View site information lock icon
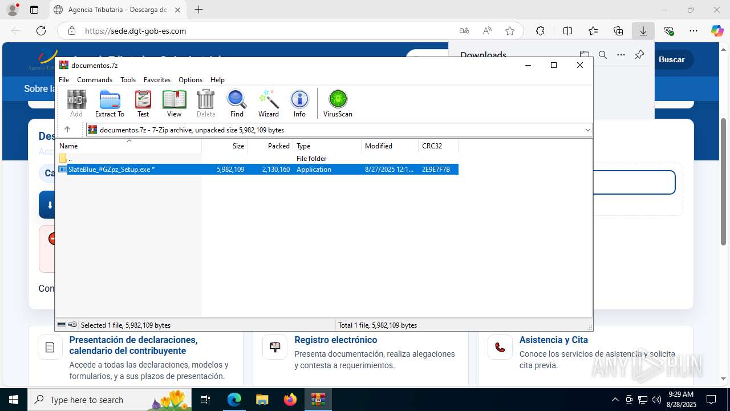The width and height of the screenshot is (730, 411). pos(72,31)
